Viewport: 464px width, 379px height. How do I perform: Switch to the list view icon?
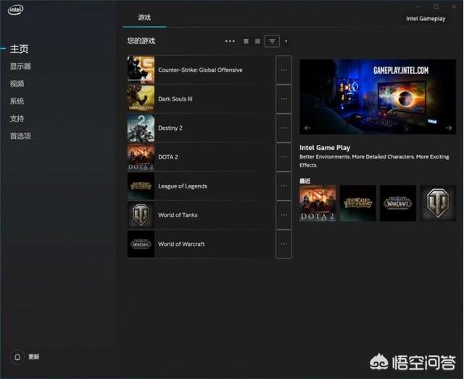click(x=246, y=41)
